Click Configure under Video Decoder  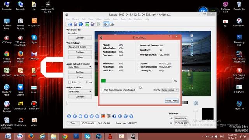pyautogui.click(x=80, y=37)
